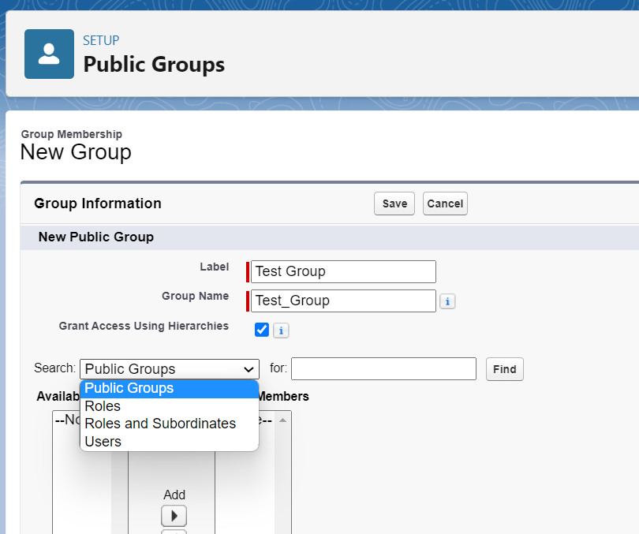The image size is (639, 534).
Task: Choose Roles and Subordinates option
Action: click(x=170, y=424)
